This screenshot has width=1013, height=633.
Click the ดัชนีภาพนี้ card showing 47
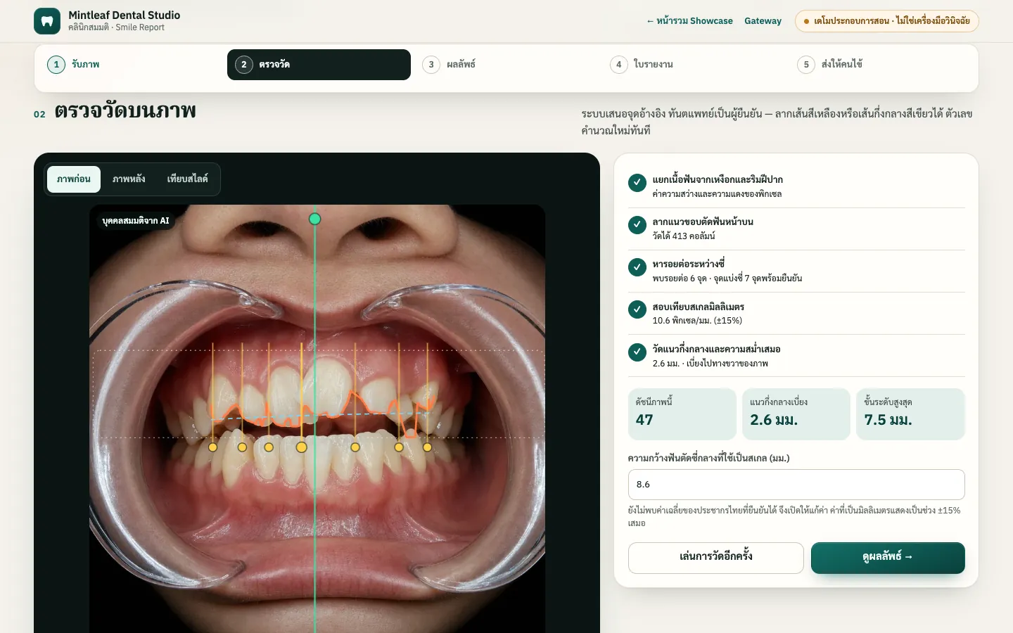pyautogui.click(x=682, y=414)
